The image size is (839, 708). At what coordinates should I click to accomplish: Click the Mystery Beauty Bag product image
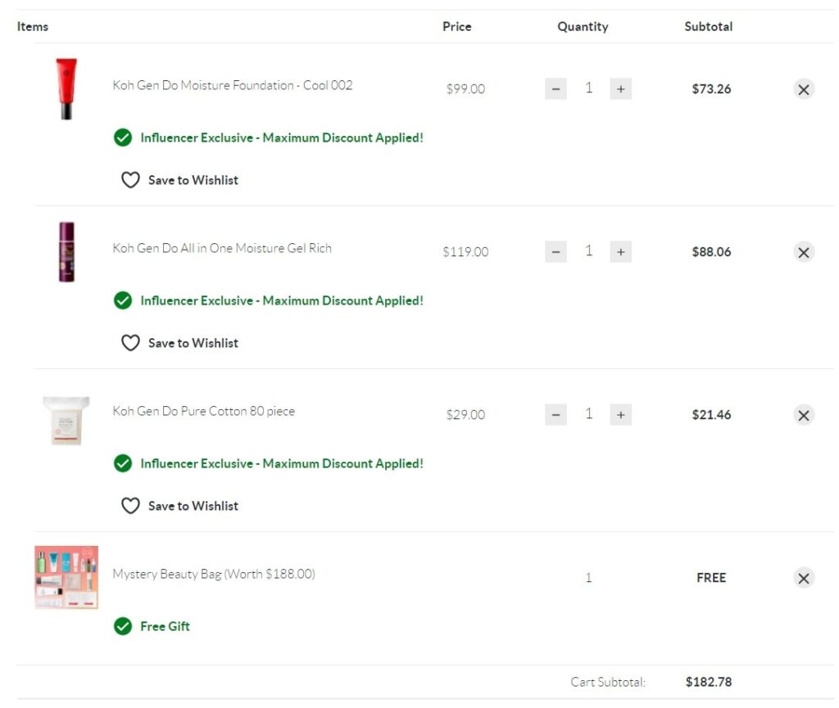[x=66, y=577]
